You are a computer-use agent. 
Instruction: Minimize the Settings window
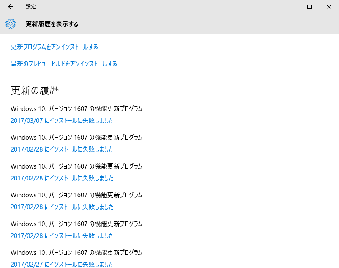[290, 7]
